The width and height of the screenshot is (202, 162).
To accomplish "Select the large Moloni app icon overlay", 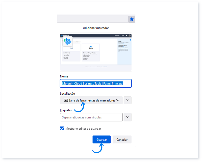I will coord(67,42).
